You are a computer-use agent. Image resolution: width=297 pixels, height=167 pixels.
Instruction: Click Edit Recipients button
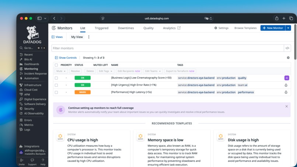pos(129,71)
